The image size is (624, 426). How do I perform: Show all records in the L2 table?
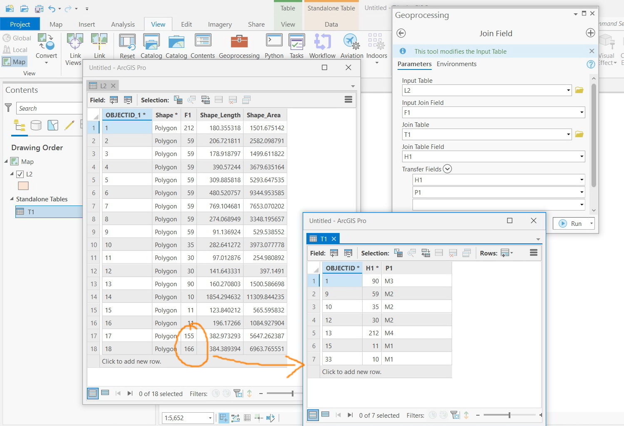pos(93,393)
